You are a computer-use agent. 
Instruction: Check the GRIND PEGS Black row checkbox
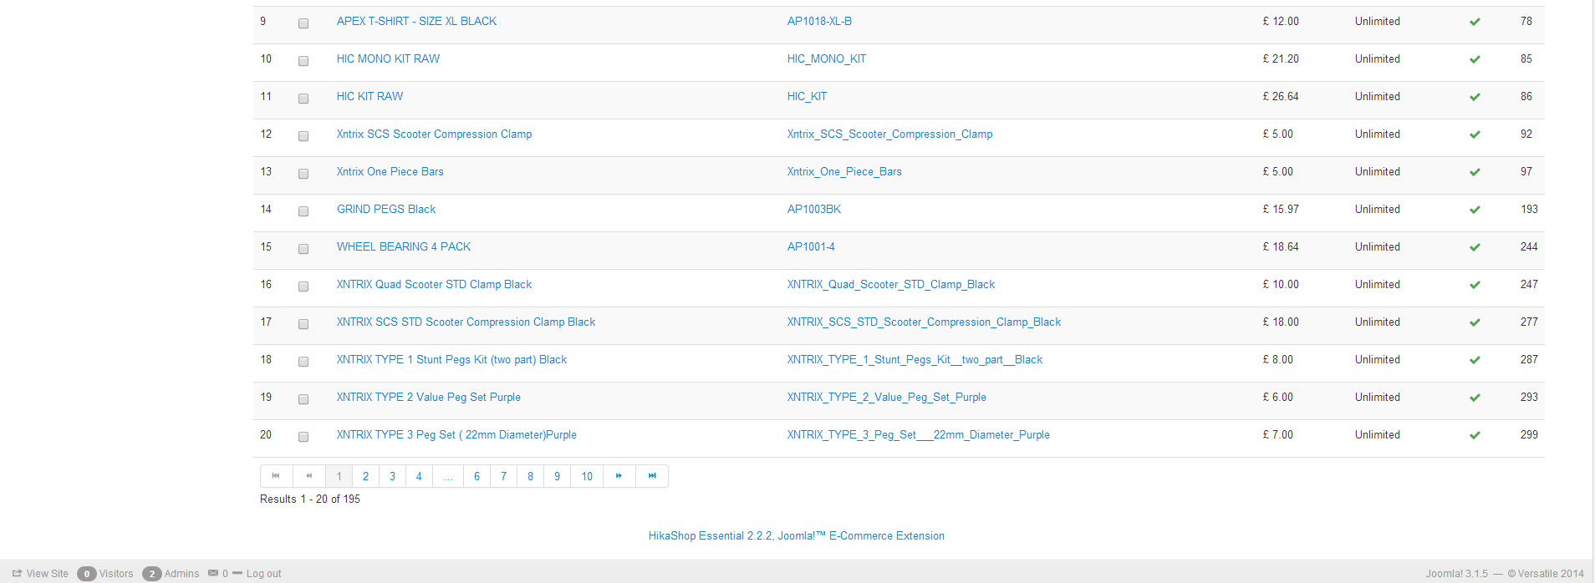pyautogui.click(x=303, y=211)
